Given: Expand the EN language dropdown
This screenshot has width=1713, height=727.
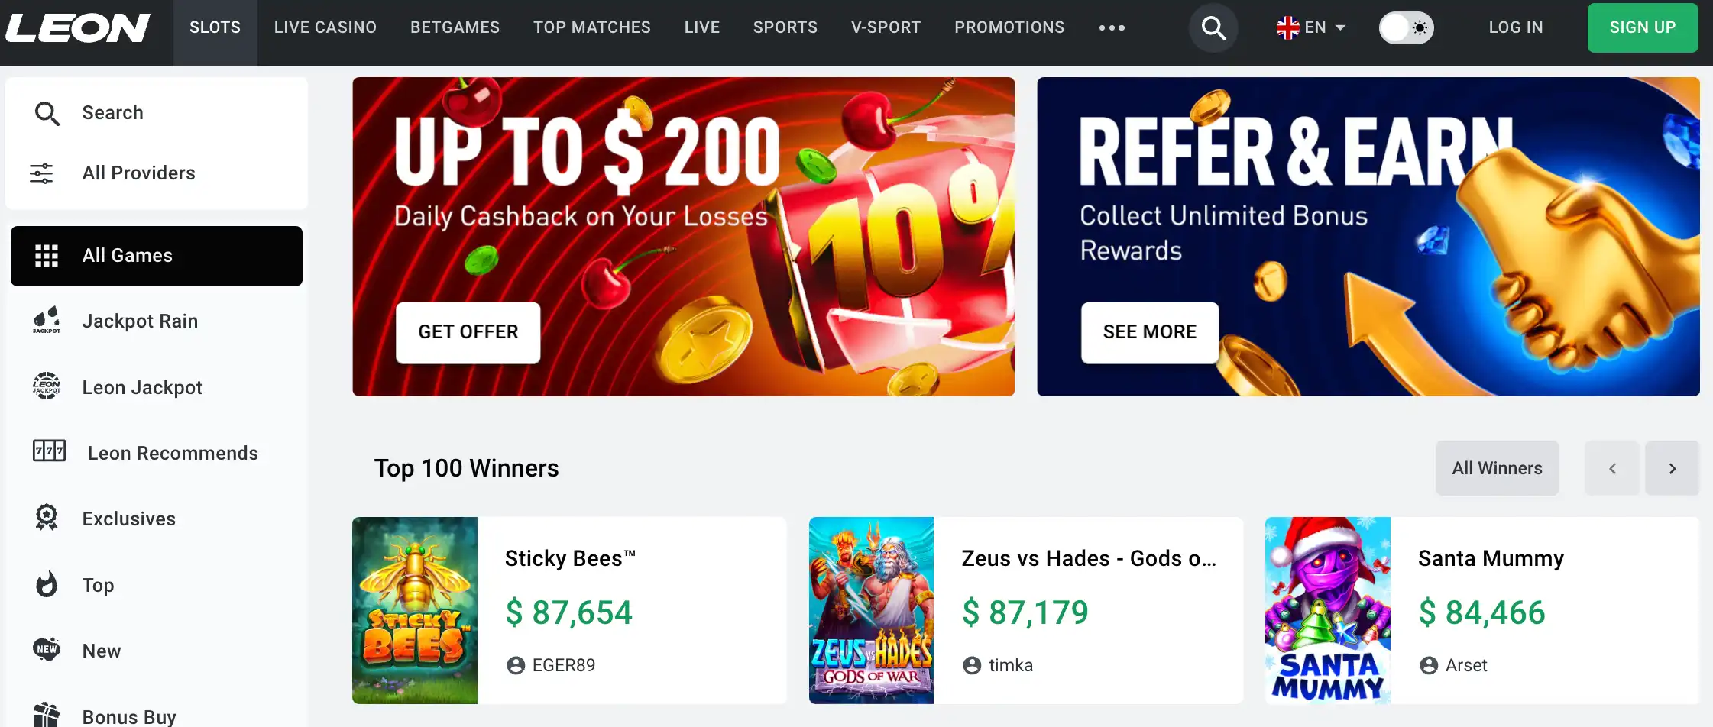Looking at the screenshot, I should click(x=1310, y=28).
